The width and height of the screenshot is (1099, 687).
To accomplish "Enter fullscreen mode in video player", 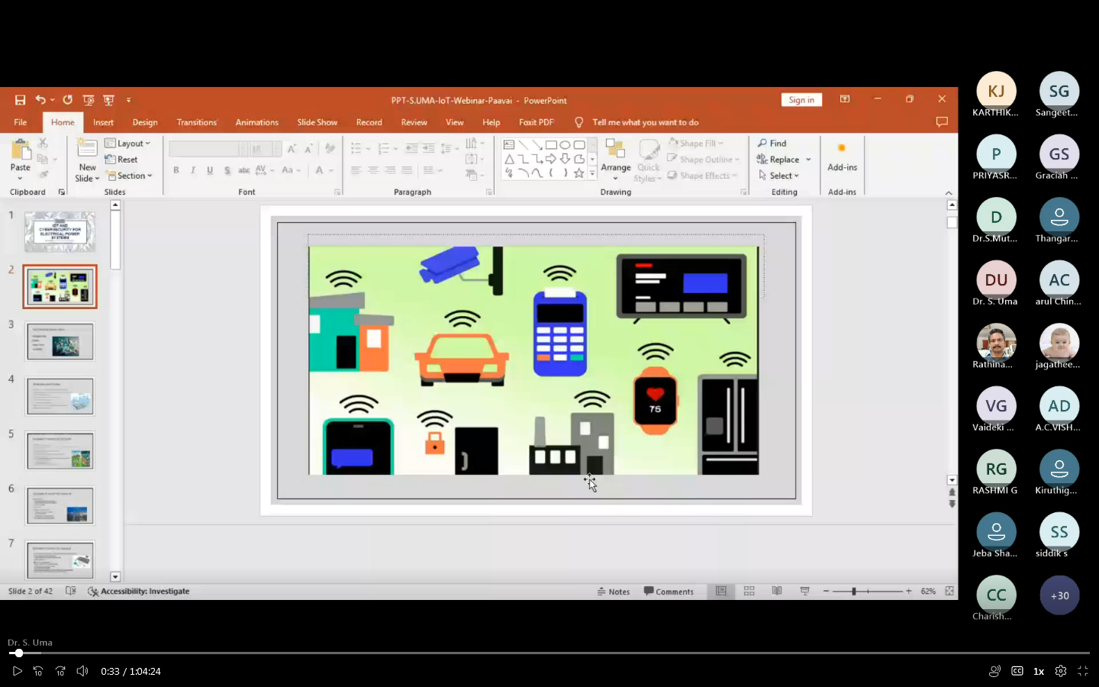I will (x=1083, y=671).
